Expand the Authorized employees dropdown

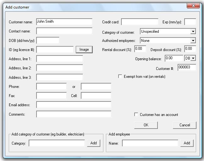tap(193, 41)
